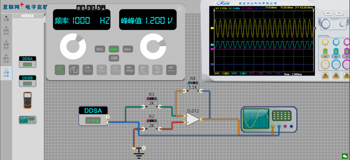
Task: Select the sine wave waveform button
Action: (60, 70)
